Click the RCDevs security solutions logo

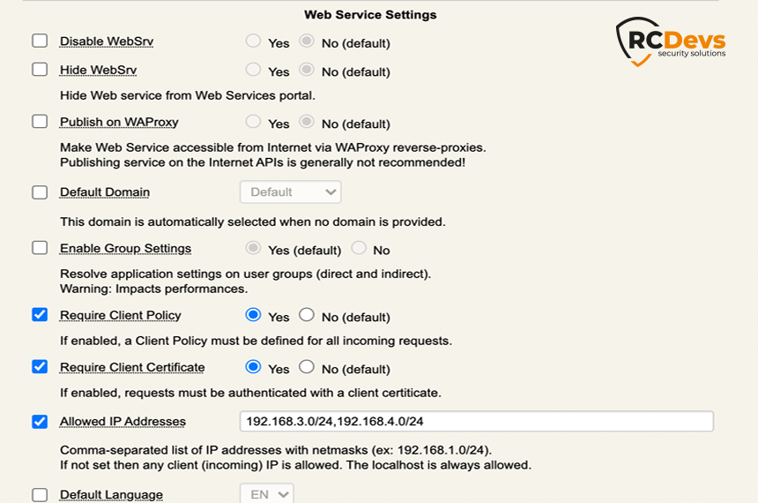coord(671,41)
